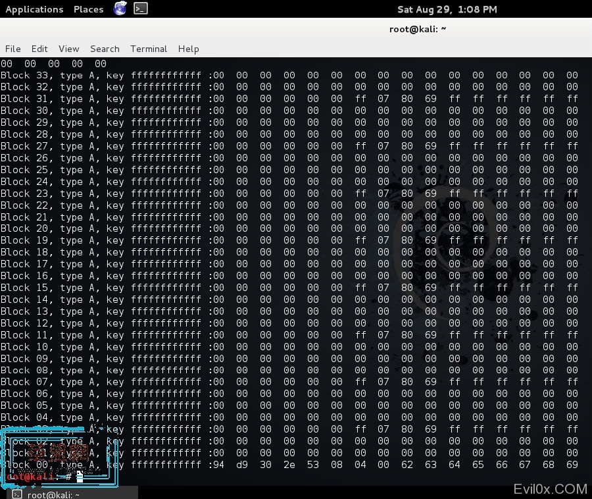The height and width of the screenshot is (499, 592).
Task: Open the Applications menu
Action: [34, 9]
